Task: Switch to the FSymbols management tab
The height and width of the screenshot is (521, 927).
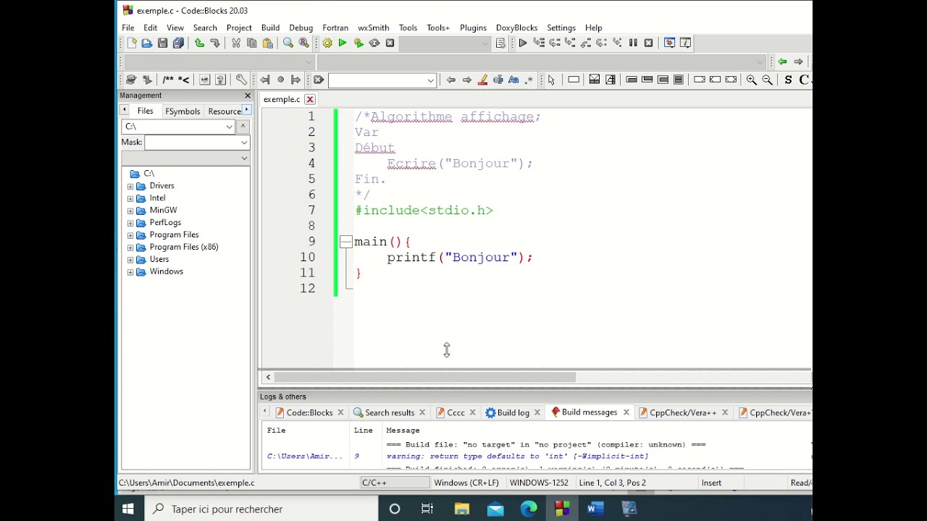Action: 183,111
